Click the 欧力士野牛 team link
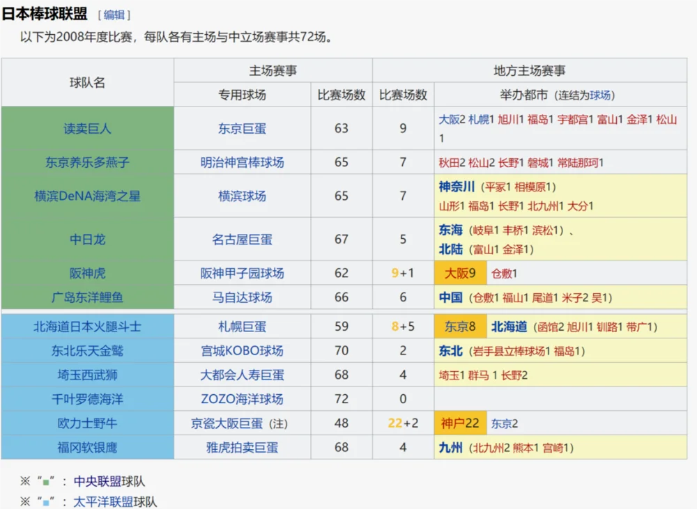Image resolution: width=697 pixels, height=509 pixels. 87,423
